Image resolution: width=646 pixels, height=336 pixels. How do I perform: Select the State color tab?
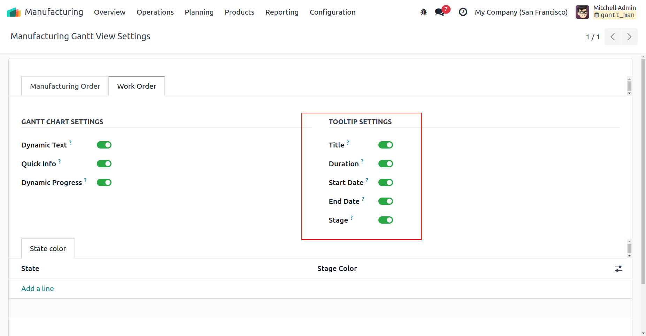pos(48,249)
